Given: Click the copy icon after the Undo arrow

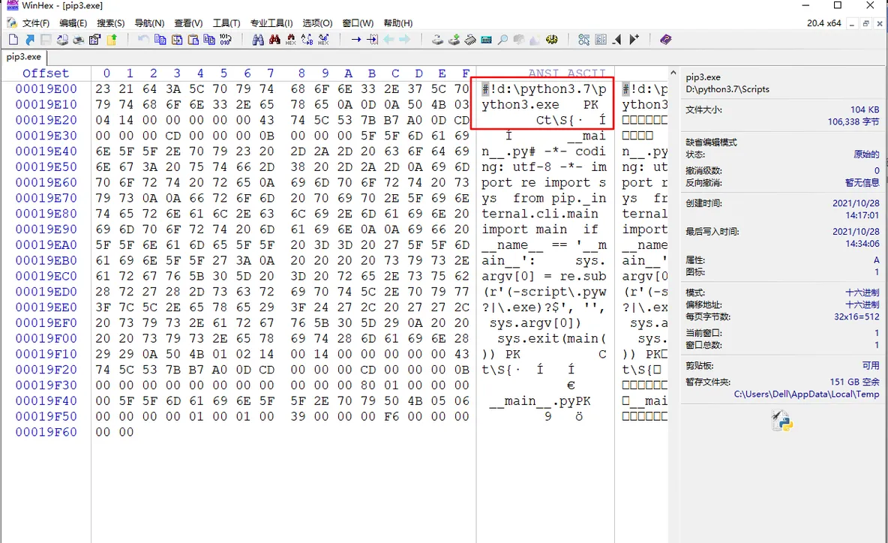Looking at the screenshot, I should pyautogui.click(x=160, y=40).
